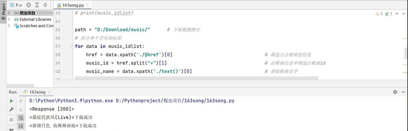The height and width of the screenshot is (131, 408).
Task: Click the music_id assignment on line 39
Action: click(127, 63)
